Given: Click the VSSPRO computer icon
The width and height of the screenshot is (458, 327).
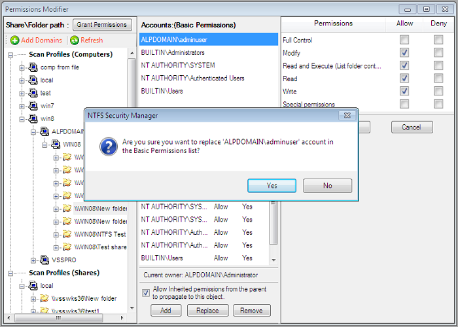Looking at the screenshot, I should pos(44,260).
